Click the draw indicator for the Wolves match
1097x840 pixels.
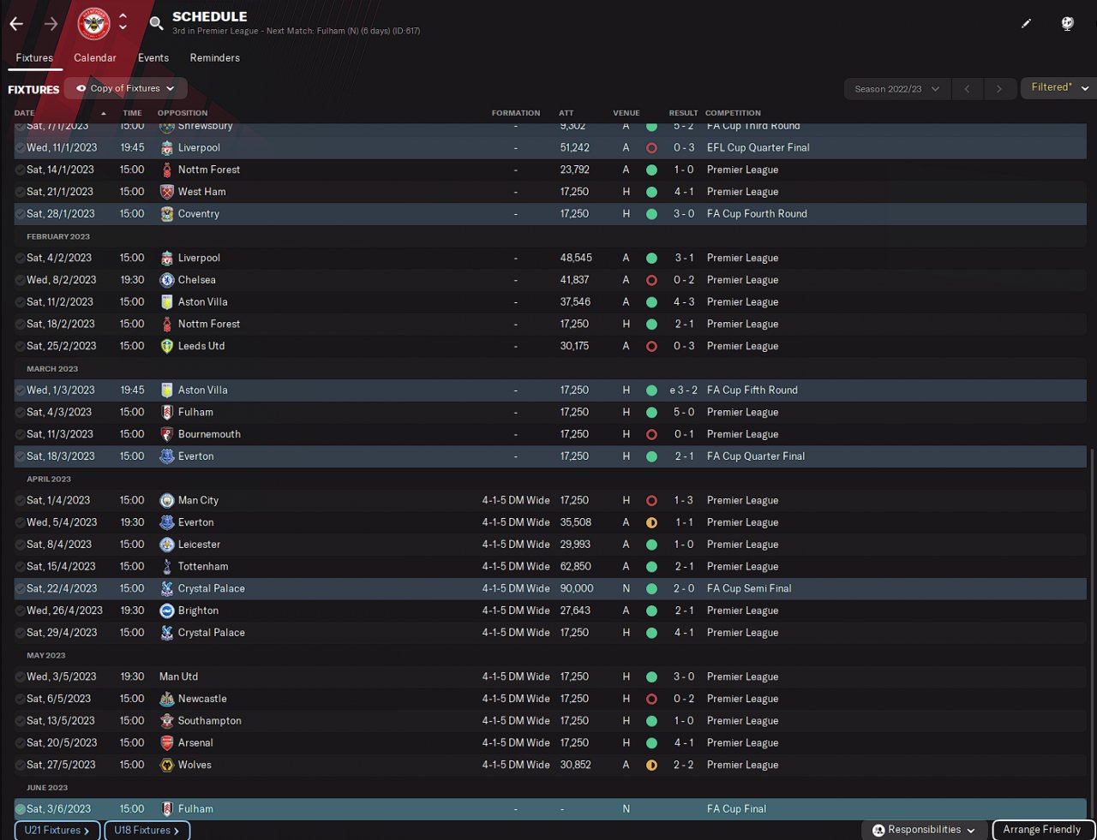pyautogui.click(x=651, y=766)
